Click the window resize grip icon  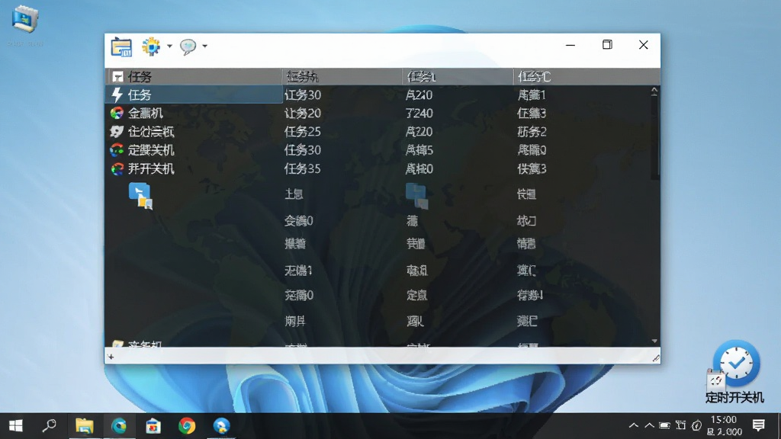[655, 358]
